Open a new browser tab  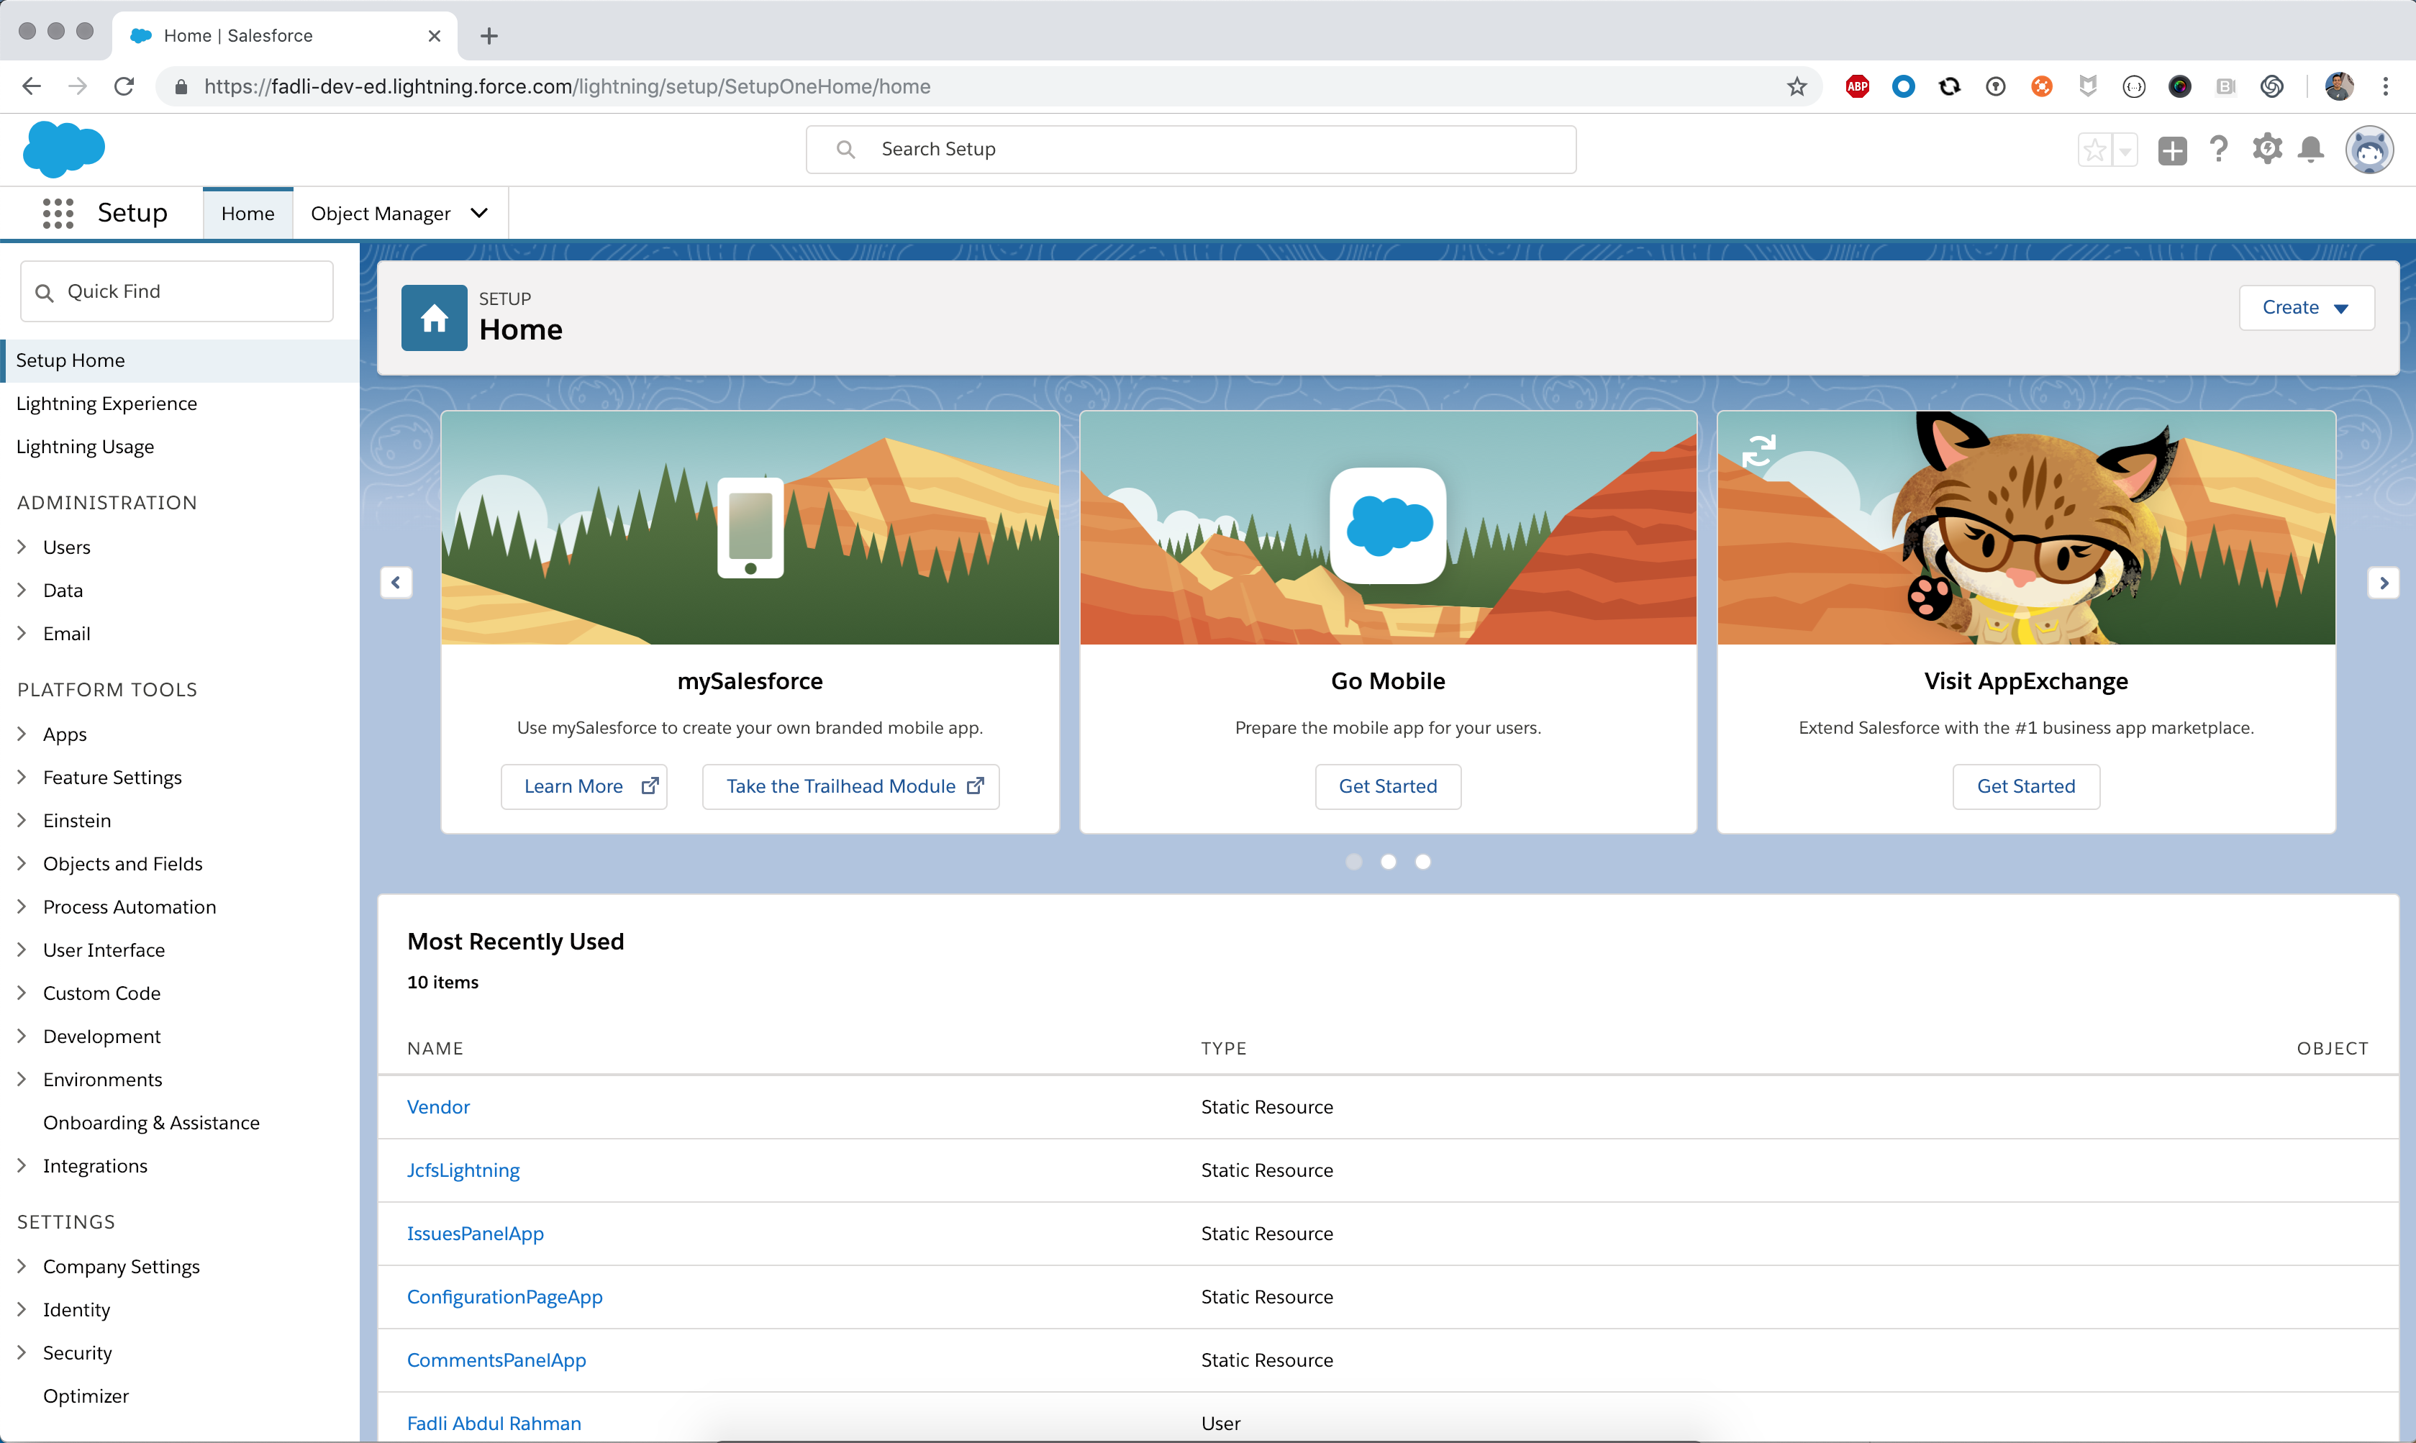point(489,36)
